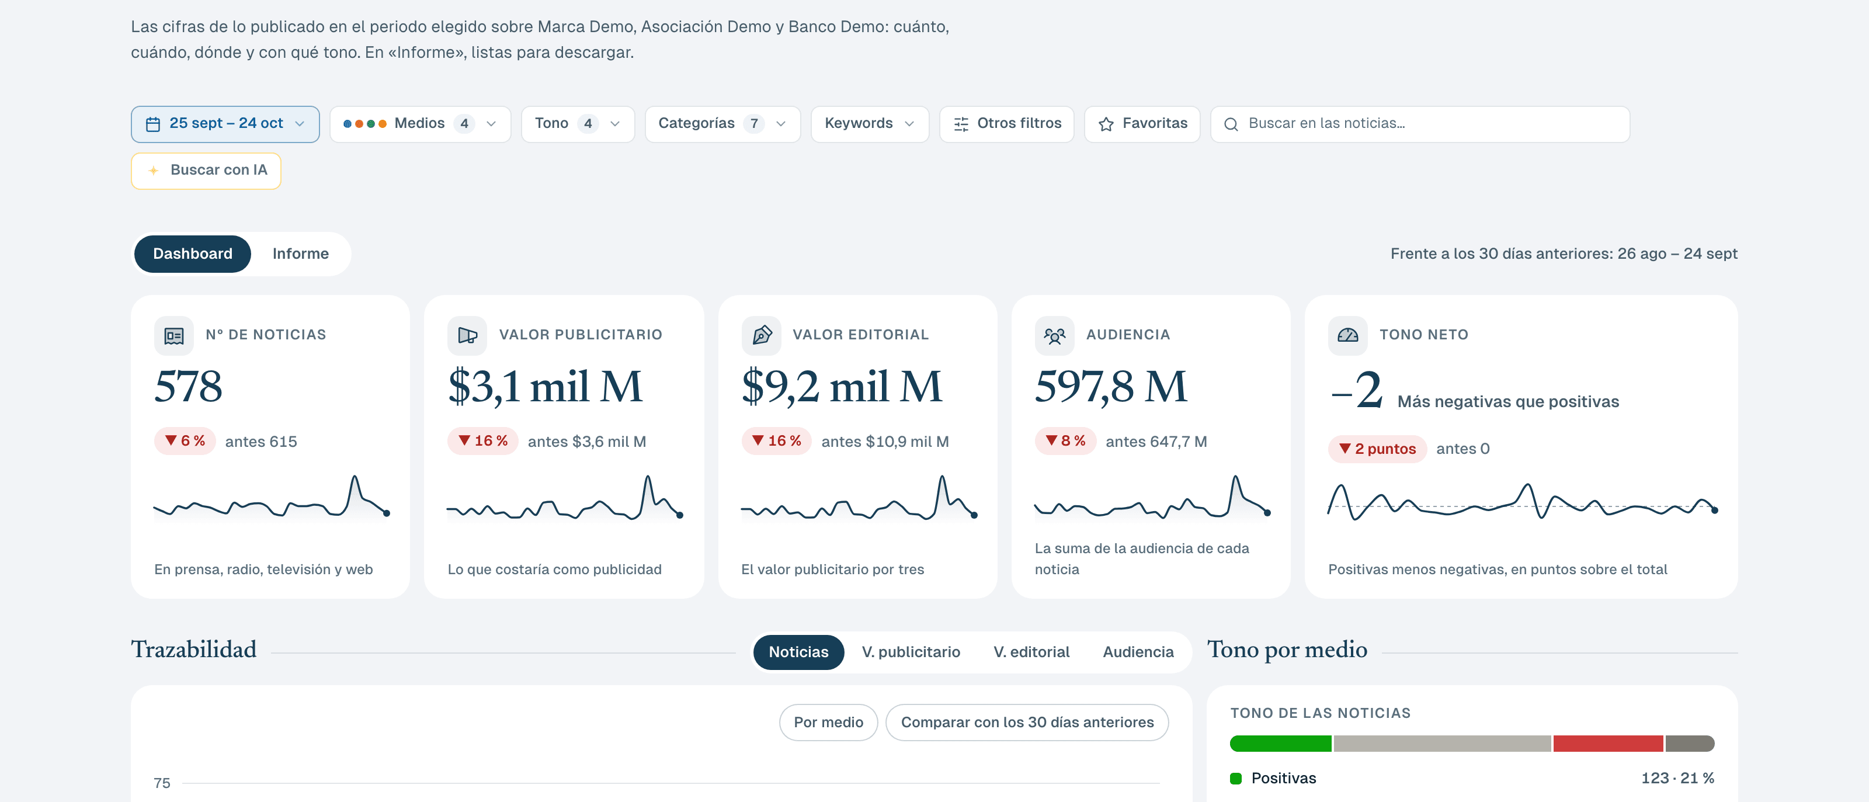The width and height of the screenshot is (1869, 802).
Task: Select the Noticias trazabilidad tab
Action: pyautogui.click(x=798, y=652)
